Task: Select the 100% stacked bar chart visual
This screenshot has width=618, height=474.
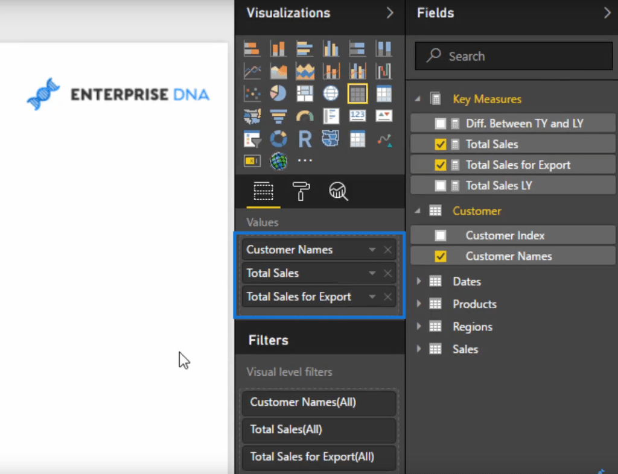Action: 357,49
